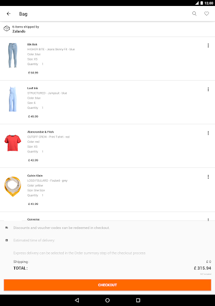Open options menu for Lost Ink jumpsuit

click(208, 89)
